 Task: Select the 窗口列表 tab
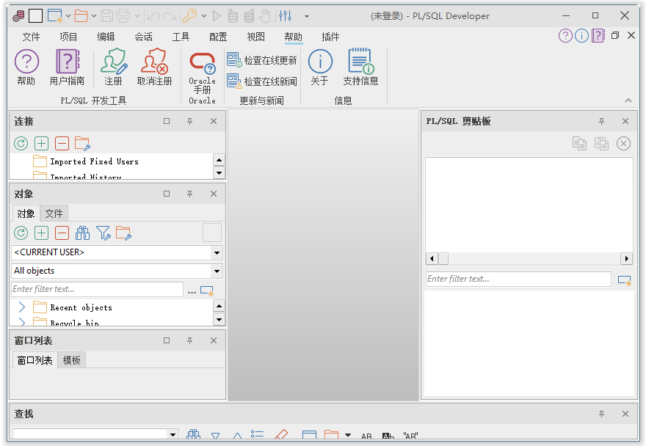[x=35, y=360]
